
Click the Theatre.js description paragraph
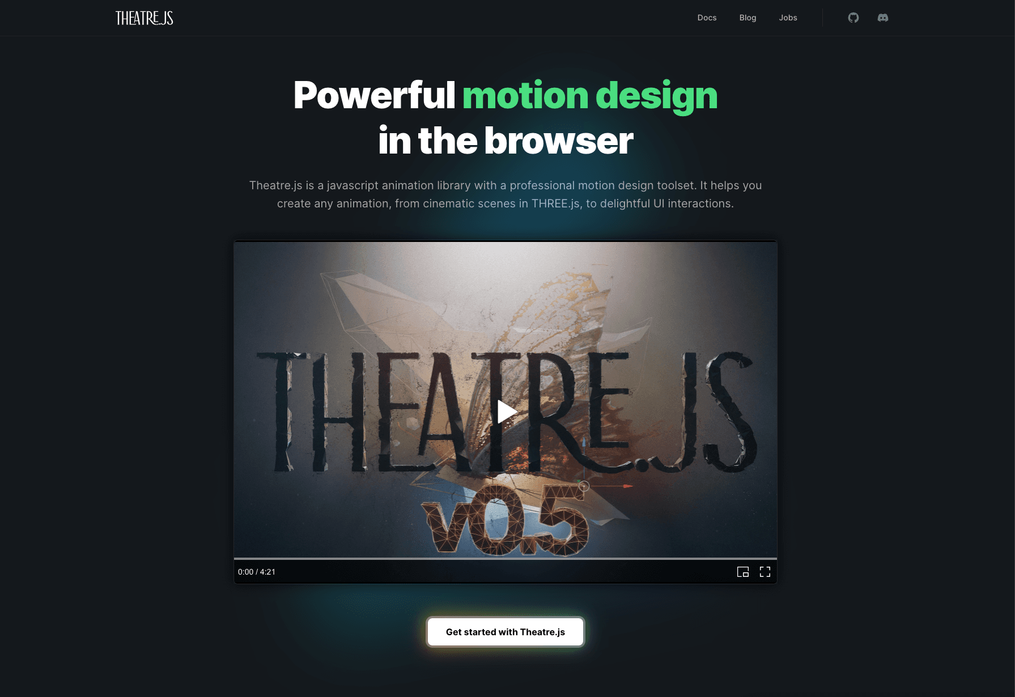click(x=505, y=194)
